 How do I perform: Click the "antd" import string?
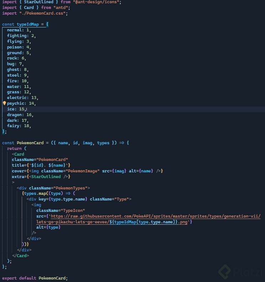point(61,7)
